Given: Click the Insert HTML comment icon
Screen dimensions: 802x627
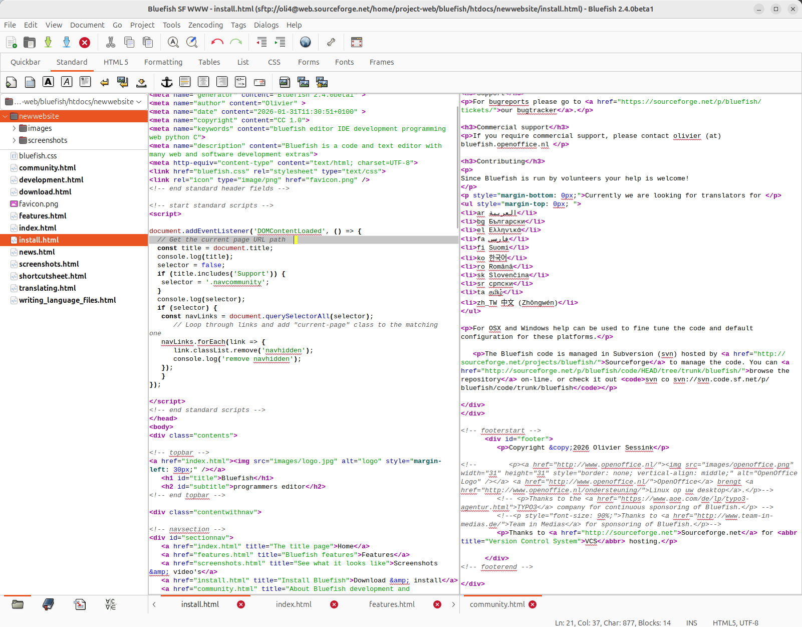Looking at the screenshot, I should tap(240, 82).
